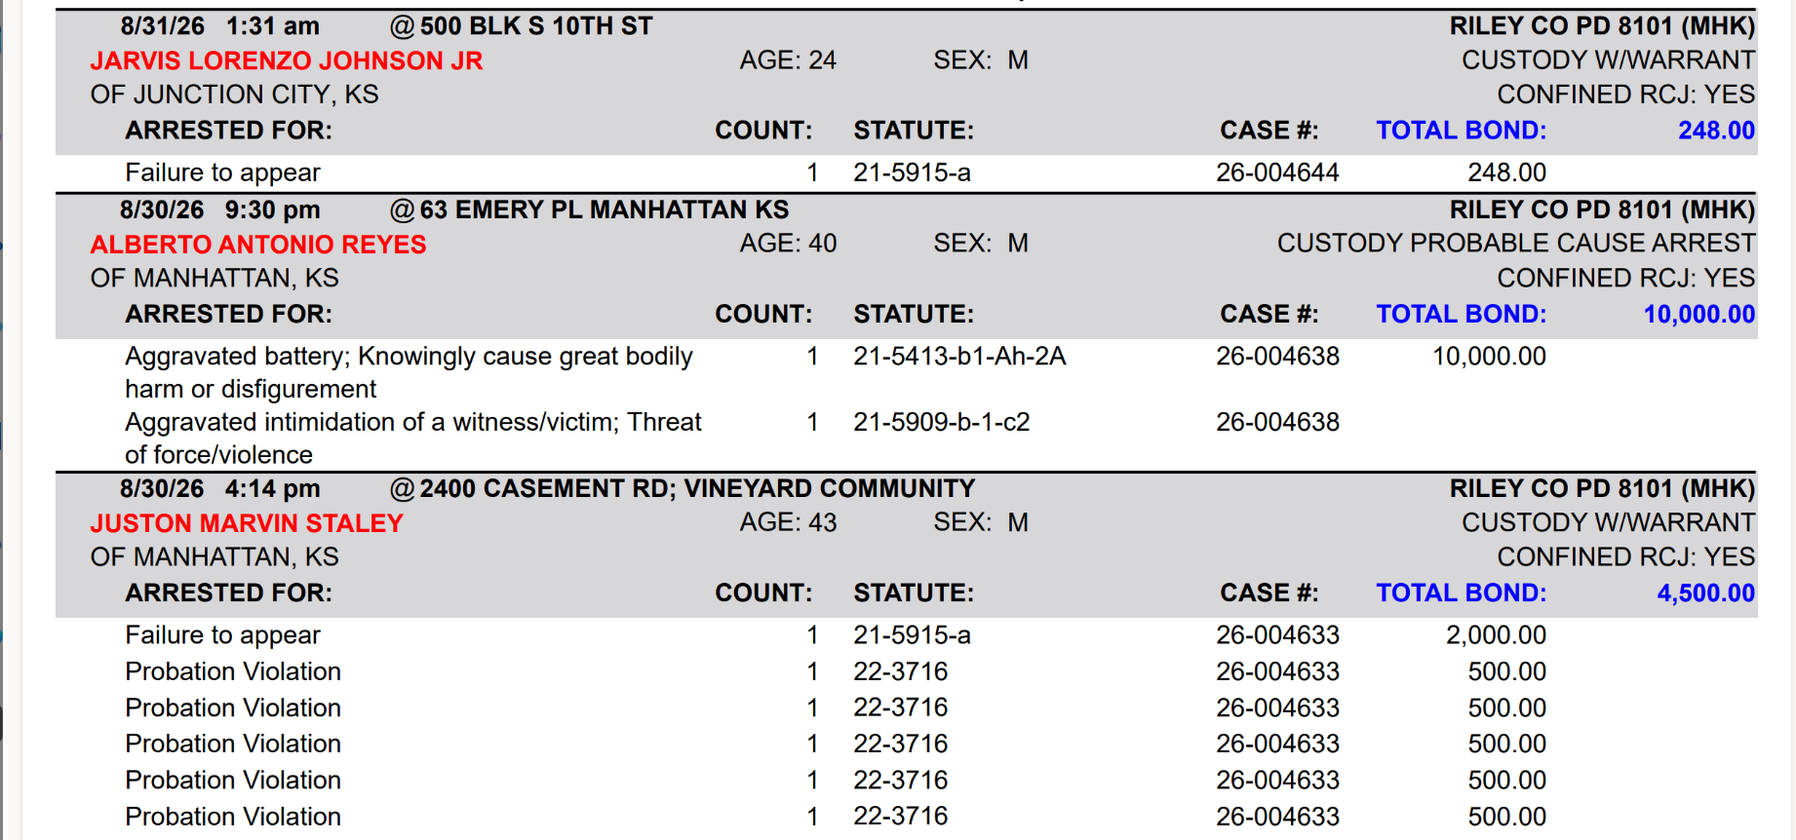This screenshot has width=1796, height=840.
Task: Click address 2400 CASEMENT RD; VINEYARD COMMUNITY
Action: click(697, 489)
